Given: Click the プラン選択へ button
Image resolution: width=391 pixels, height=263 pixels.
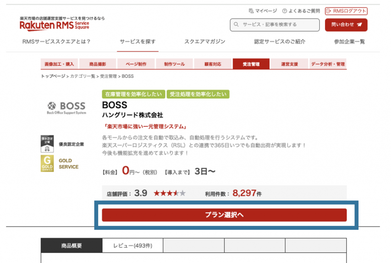Looking at the screenshot, I should click(225, 215).
